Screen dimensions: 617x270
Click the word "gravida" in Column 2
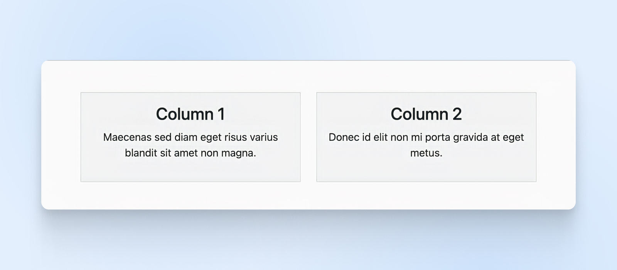(x=470, y=137)
